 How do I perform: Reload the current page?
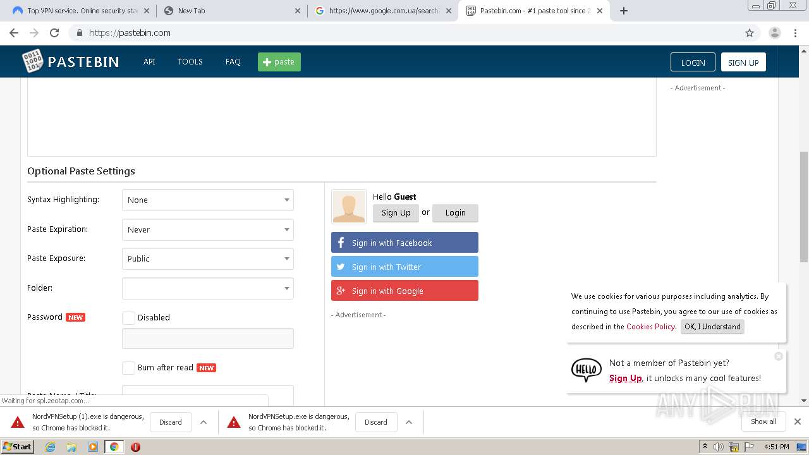tap(54, 33)
